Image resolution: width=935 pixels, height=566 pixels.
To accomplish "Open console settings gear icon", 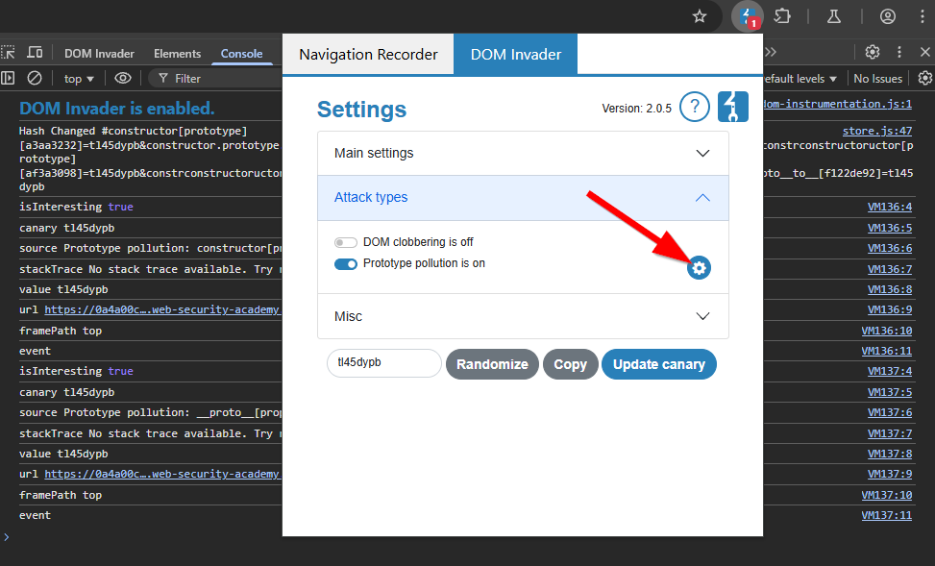I will coord(924,78).
